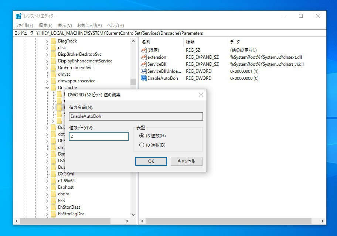Click tree pane vertical scrollbar down arrow
This screenshot has width=337, height=236.
click(x=133, y=215)
